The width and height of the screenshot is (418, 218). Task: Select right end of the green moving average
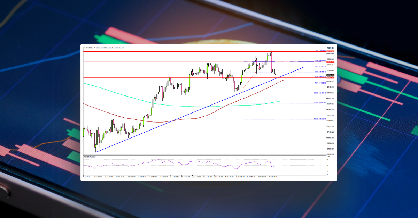tap(284, 101)
